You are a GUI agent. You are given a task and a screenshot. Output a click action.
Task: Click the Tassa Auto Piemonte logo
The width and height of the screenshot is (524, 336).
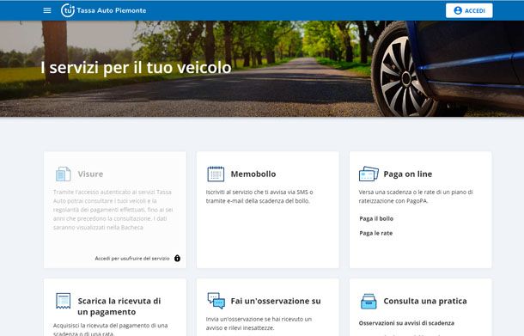point(104,10)
